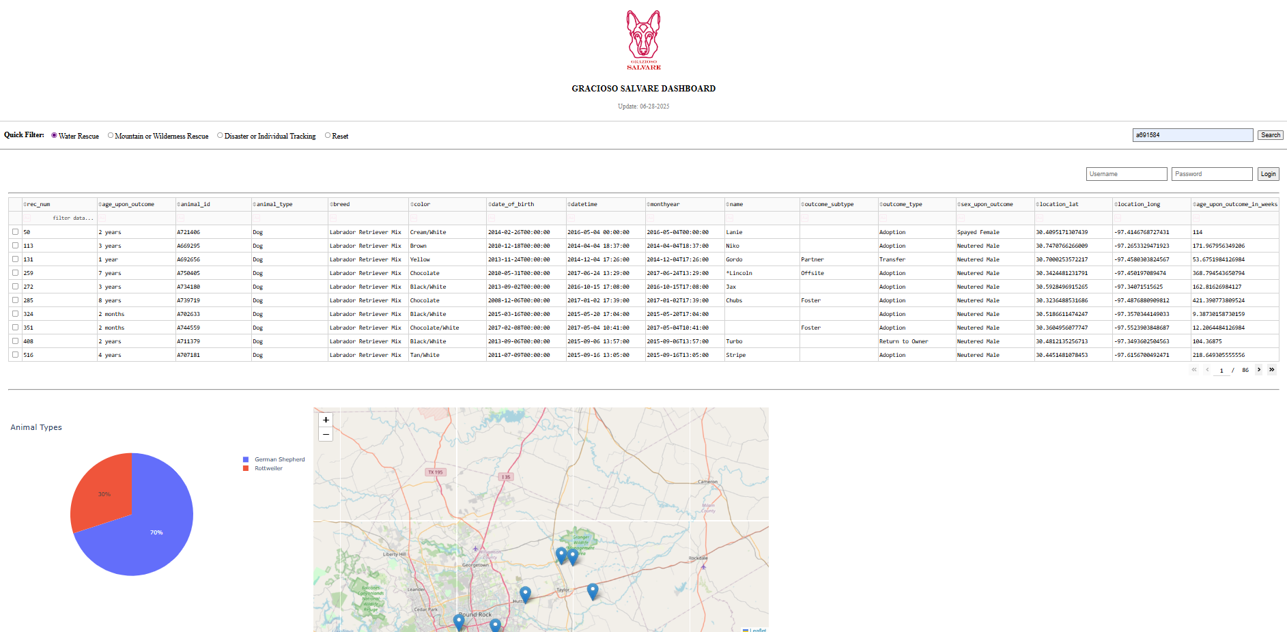Go to the previous table page
The width and height of the screenshot is (1287, 632).
(x=1207, y=370)
